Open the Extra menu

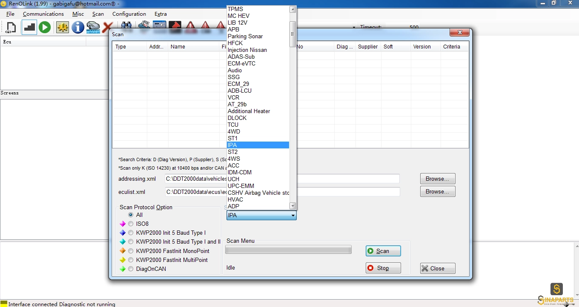coord(161,14)
